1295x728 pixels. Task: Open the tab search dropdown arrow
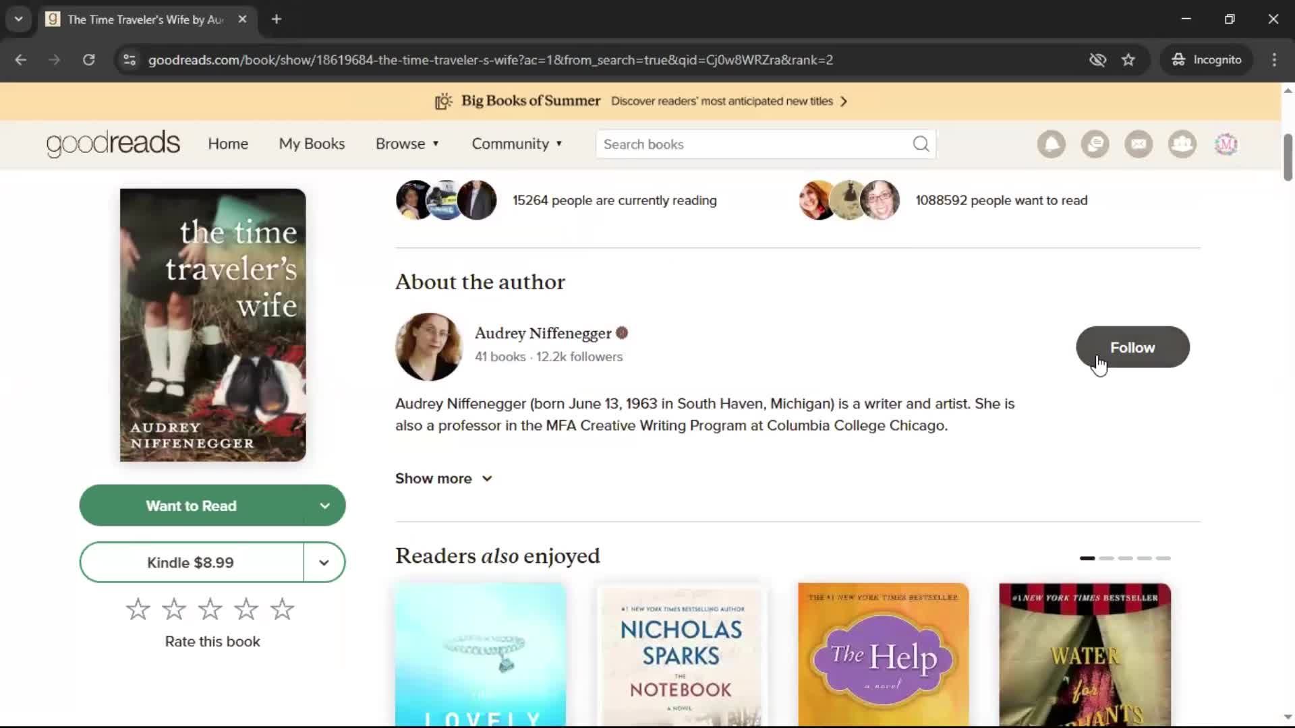[19, 20]
